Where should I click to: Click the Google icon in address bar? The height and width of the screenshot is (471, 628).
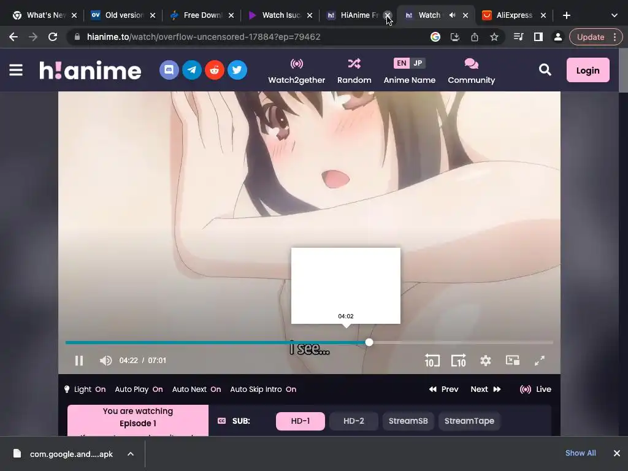[x=435, y=37]
